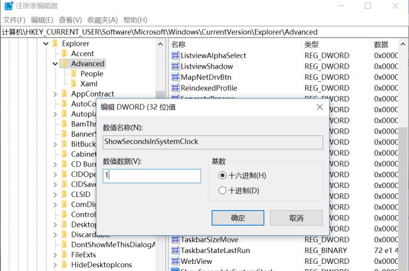Close the Edit DWORD dialog
This screenshot has width=409, height=271.
point(320,107)
